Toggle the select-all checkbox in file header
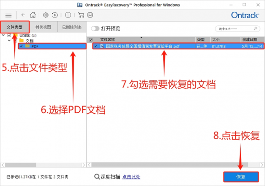The width and height of the screenshot is (265, 186). click(x=91, y=40)
